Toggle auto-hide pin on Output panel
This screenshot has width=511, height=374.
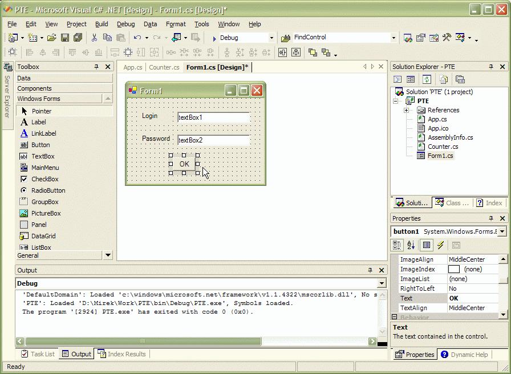[x=370, y=270]
